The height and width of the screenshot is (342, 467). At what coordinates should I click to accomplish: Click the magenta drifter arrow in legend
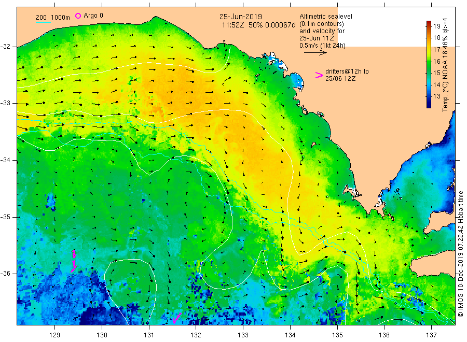[x=319, y=75]
